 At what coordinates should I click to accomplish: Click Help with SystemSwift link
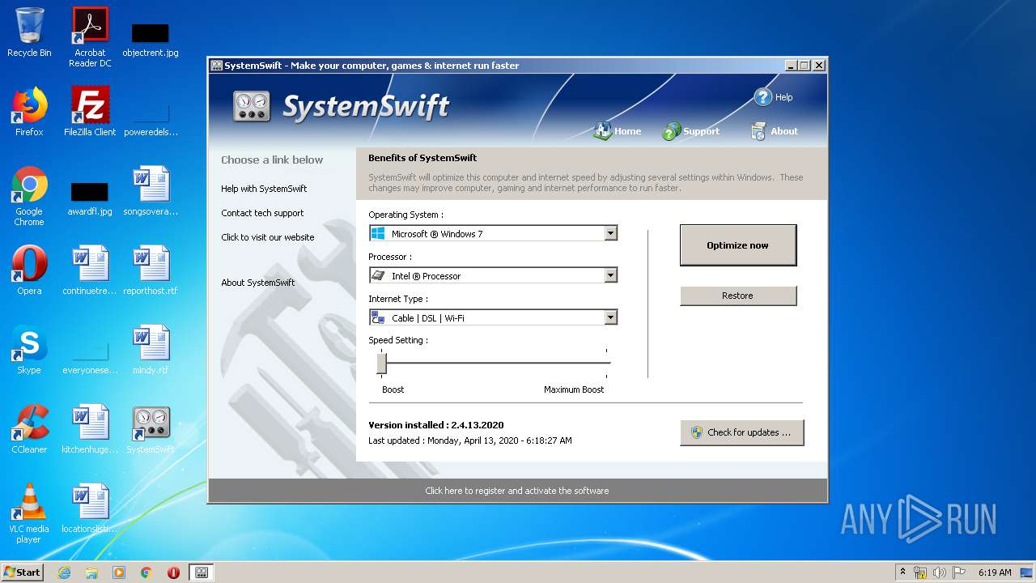tap(264, 189)
